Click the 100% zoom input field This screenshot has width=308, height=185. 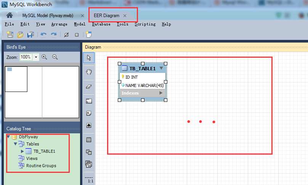pos(26,57)
